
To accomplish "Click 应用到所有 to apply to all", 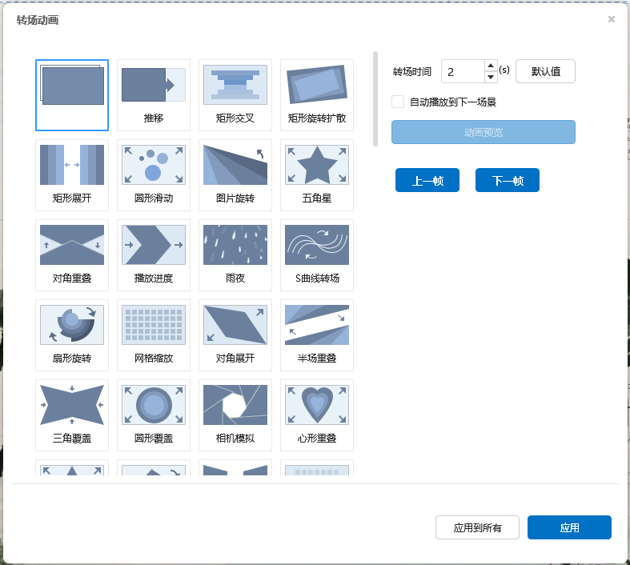I will 477,527.
